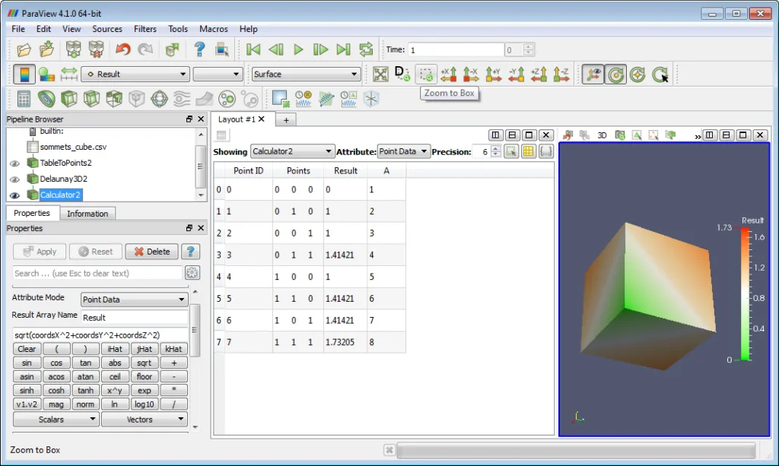Click the Result Array Name field
The image size is (779, 466).
click(x=134, y=318)
